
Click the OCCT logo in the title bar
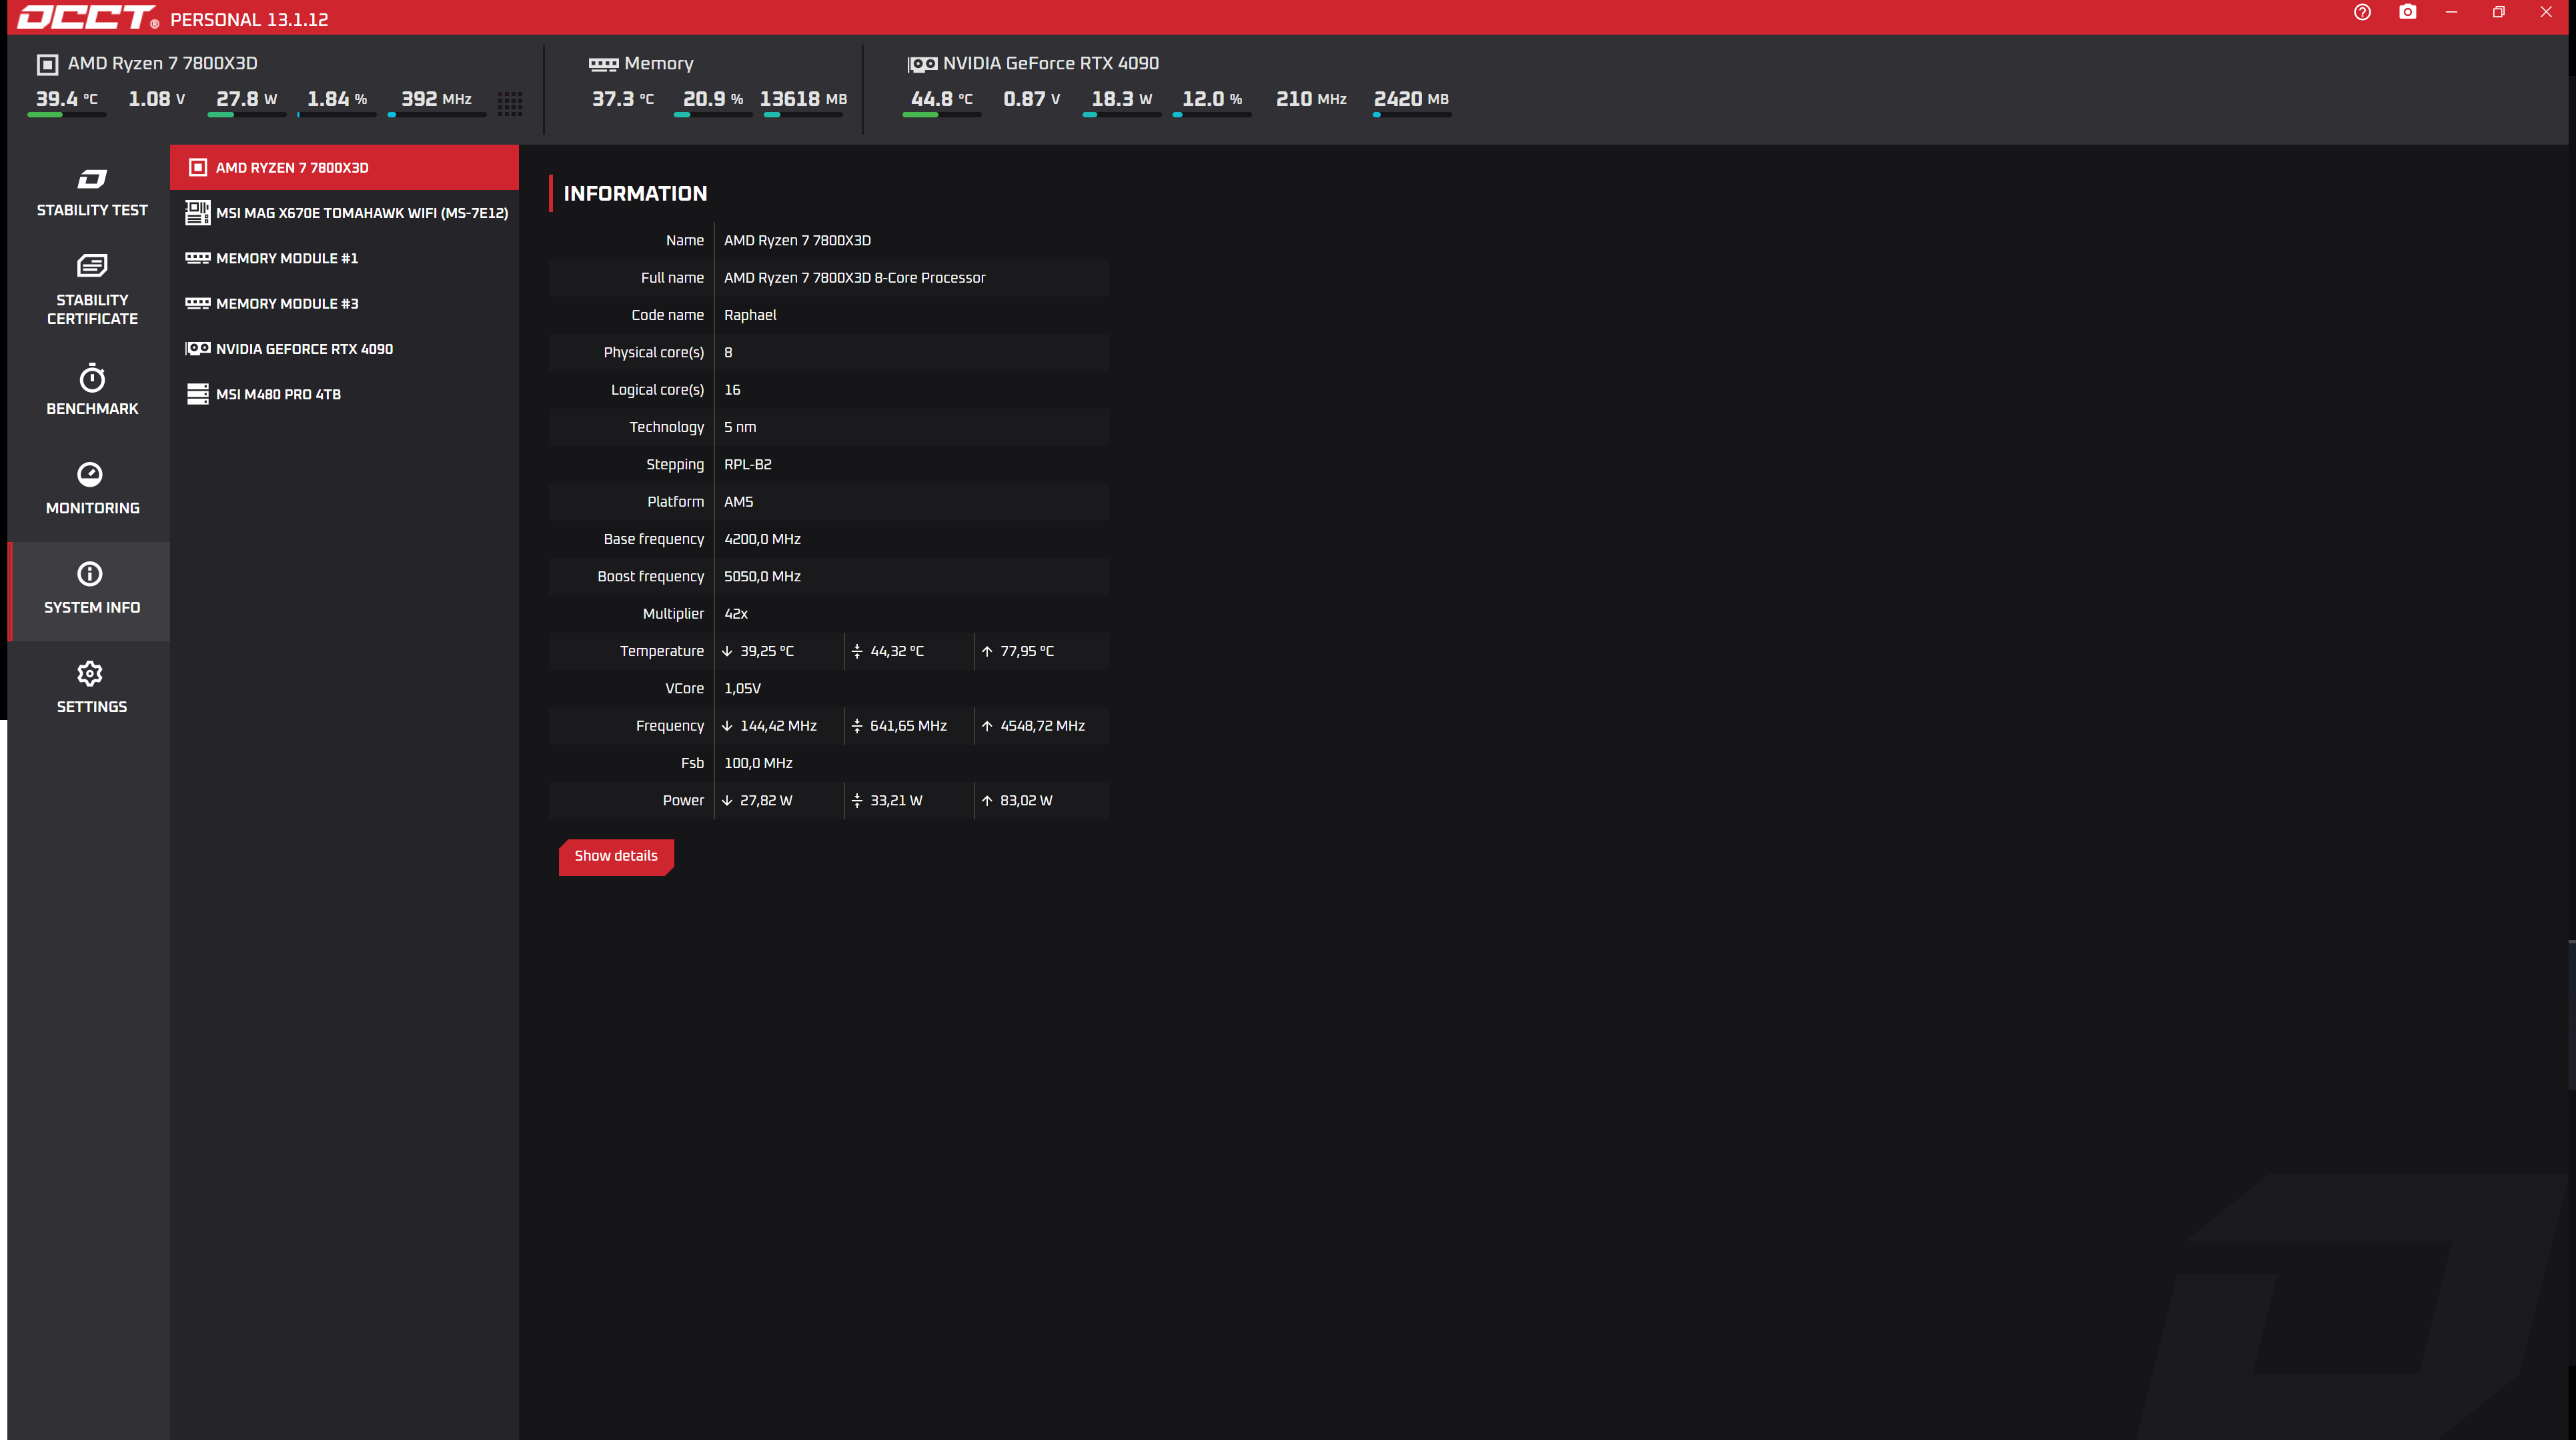88,17
